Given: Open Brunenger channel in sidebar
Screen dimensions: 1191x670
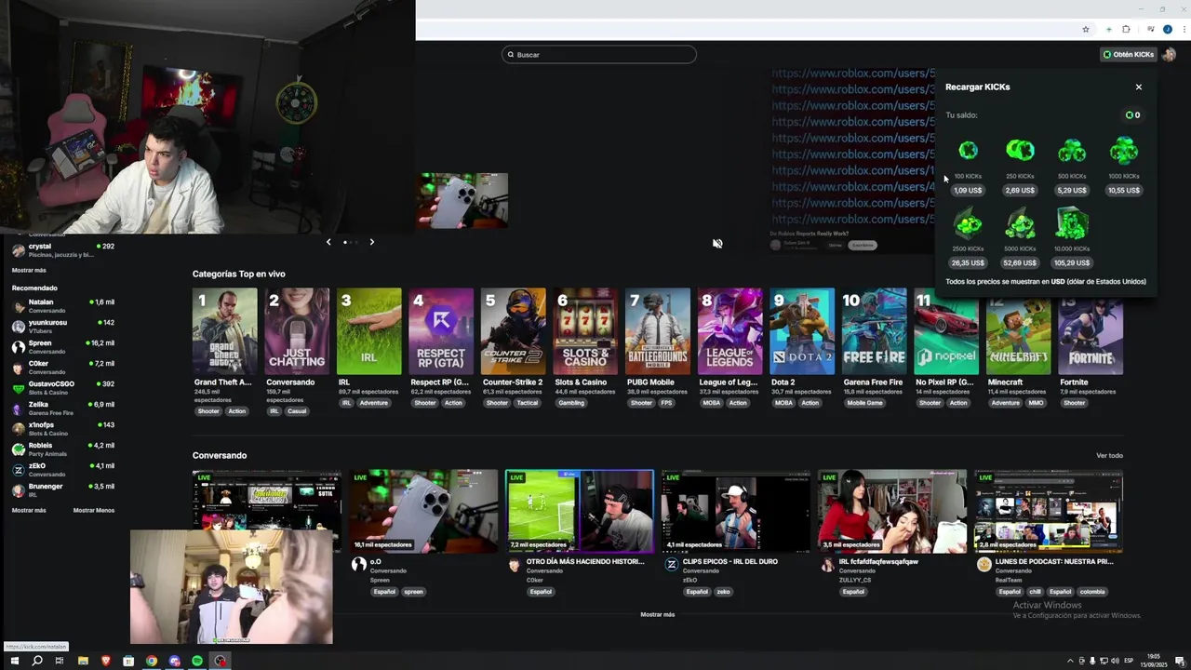Looking at the screenshot, I should 62,489.
